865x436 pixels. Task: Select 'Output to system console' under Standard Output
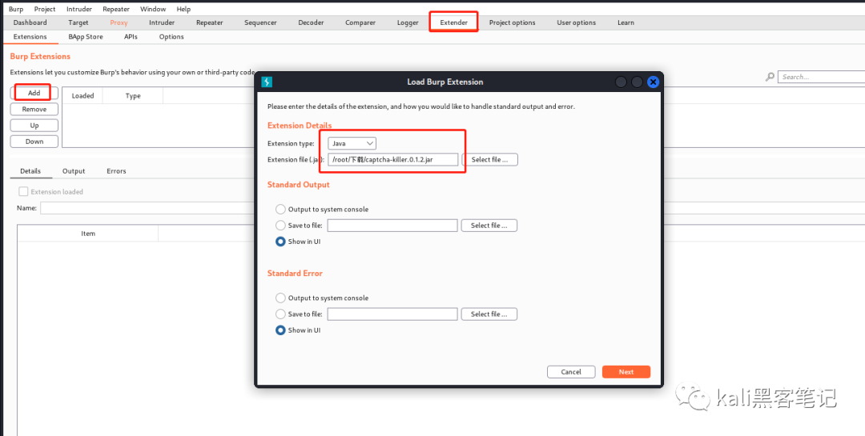280,210
